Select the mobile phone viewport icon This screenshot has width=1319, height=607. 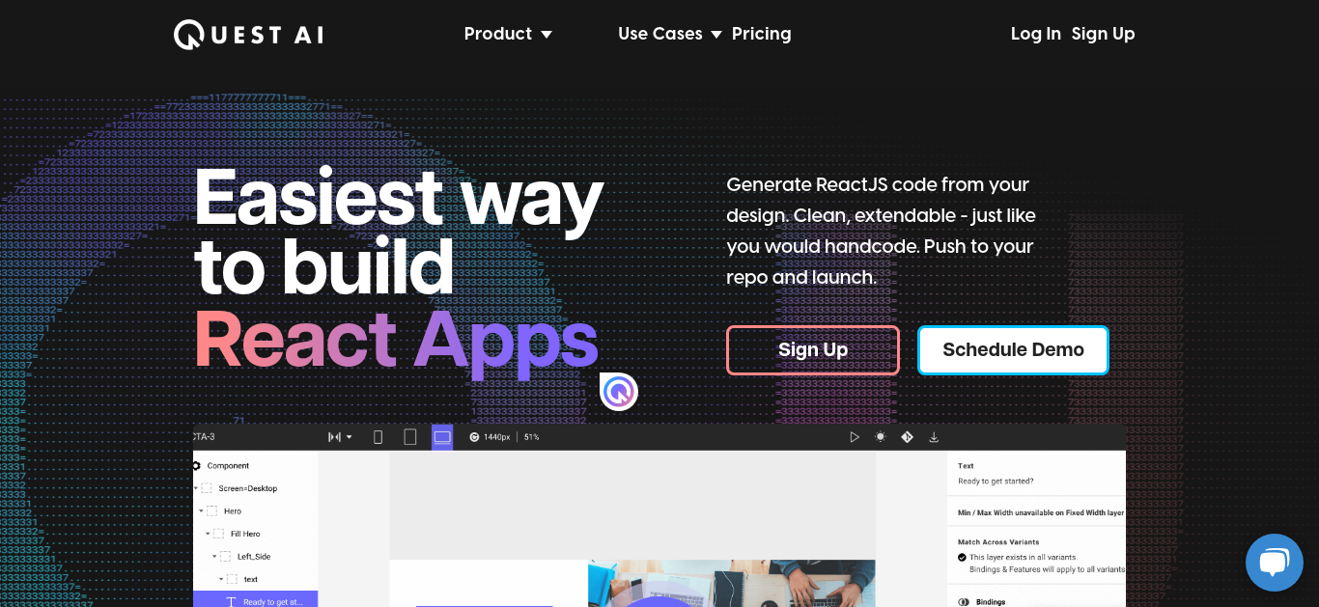378,437
